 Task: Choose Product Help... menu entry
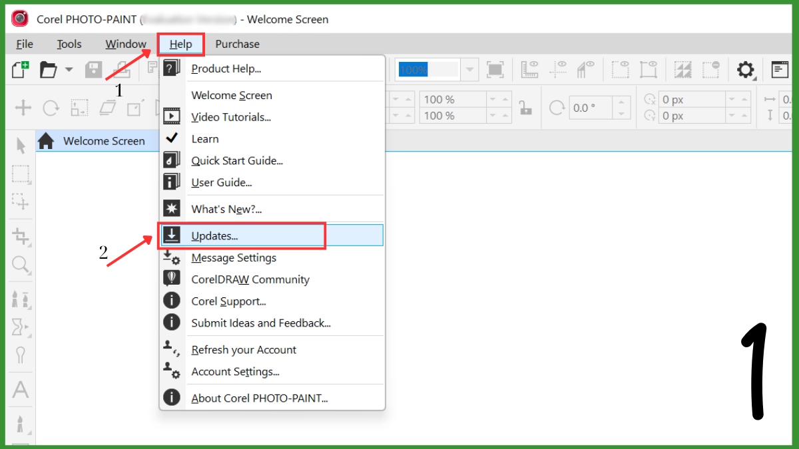[272, 69]
